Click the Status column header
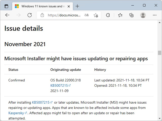 point(13,70)
